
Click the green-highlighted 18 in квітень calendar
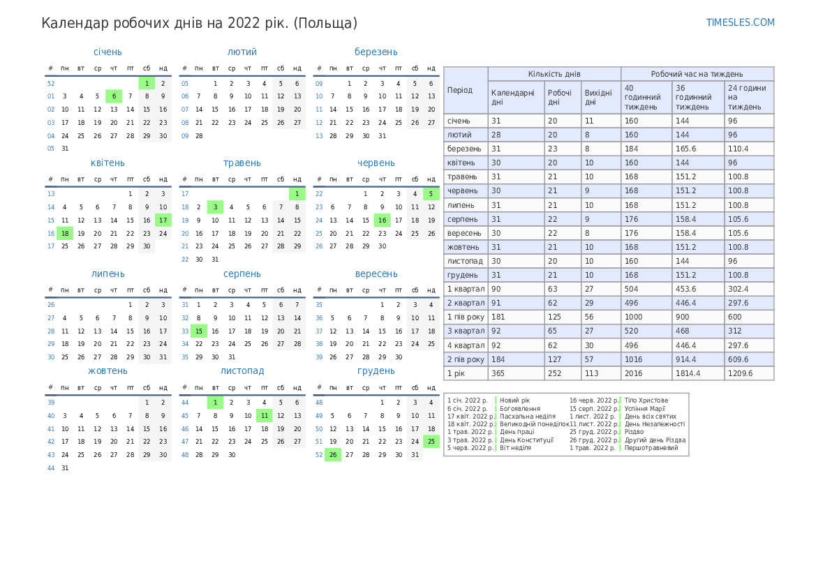65,234
